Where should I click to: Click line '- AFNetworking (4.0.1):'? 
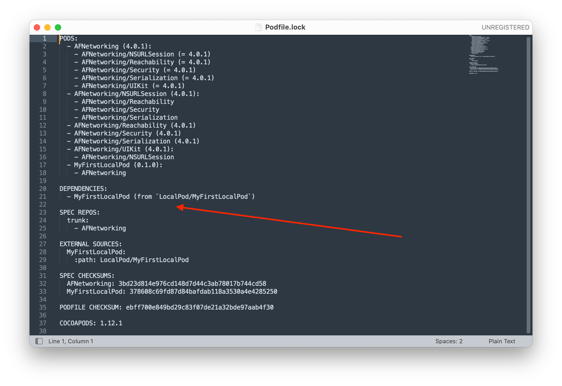[x=109, y=46]
